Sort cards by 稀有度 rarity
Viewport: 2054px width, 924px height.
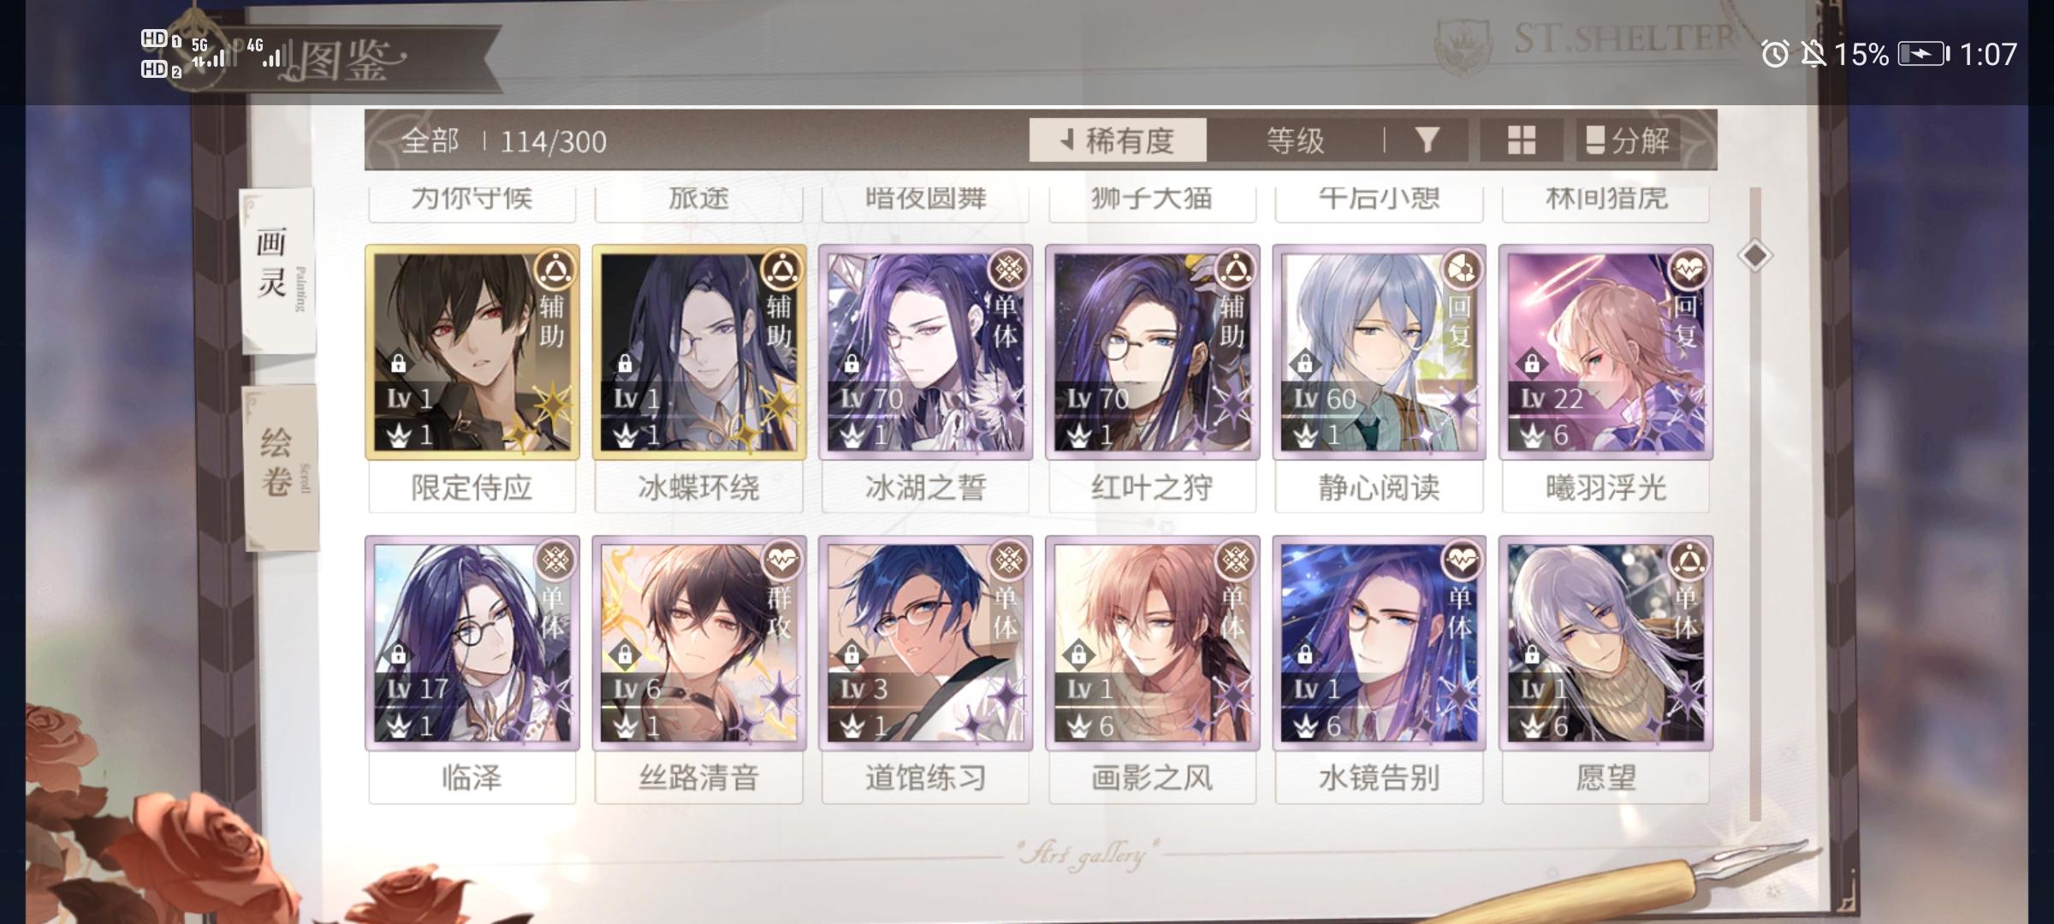(1118, 140)
